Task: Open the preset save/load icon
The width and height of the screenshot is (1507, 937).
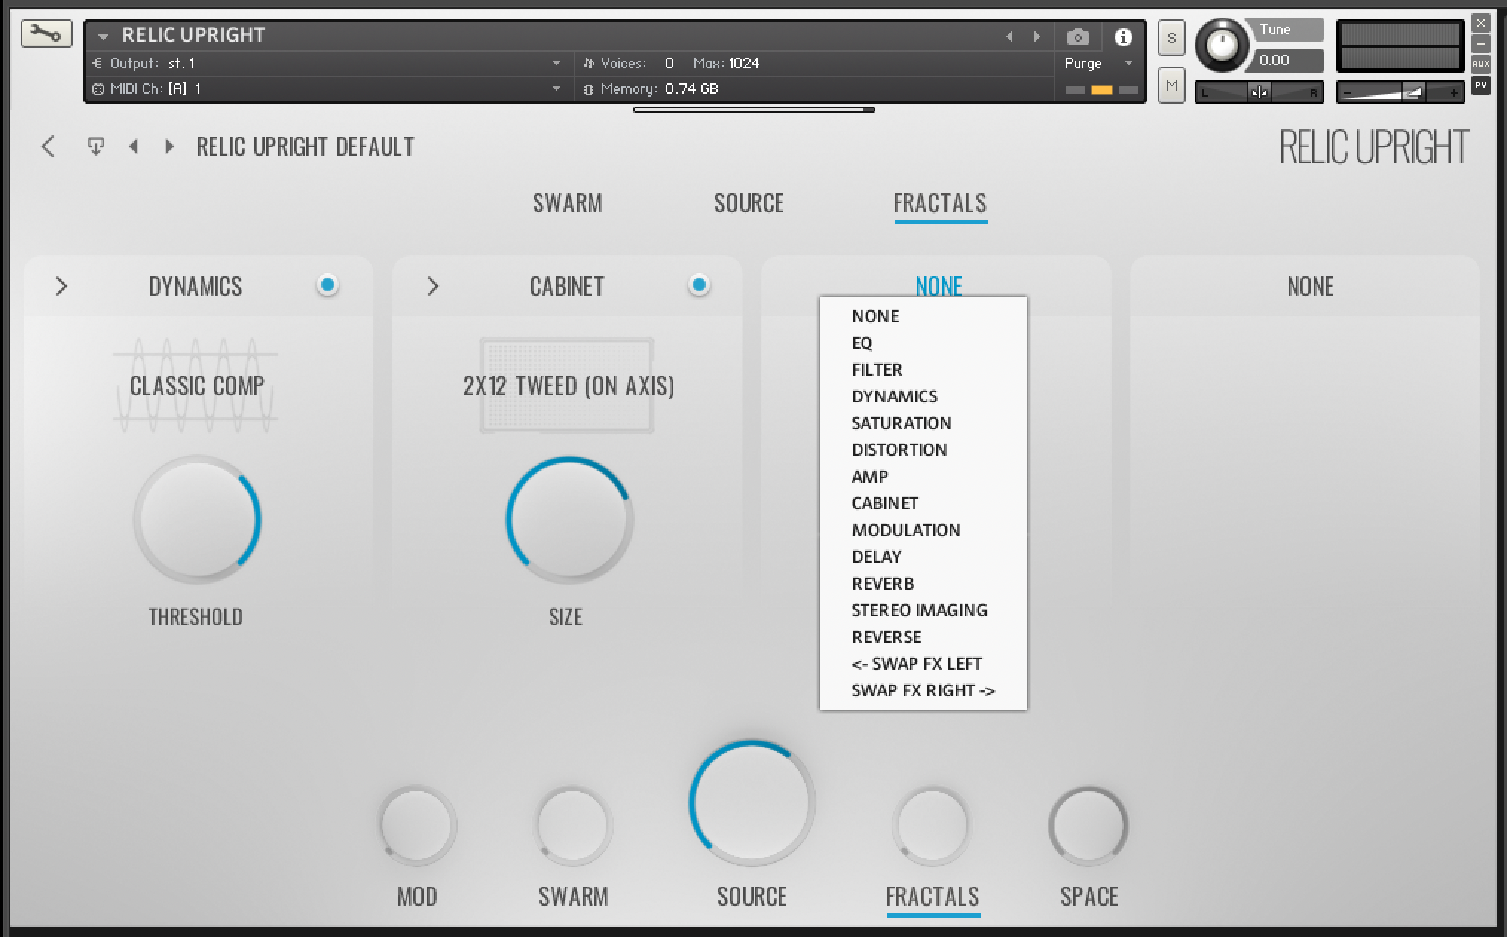Action: pos(95,146)
